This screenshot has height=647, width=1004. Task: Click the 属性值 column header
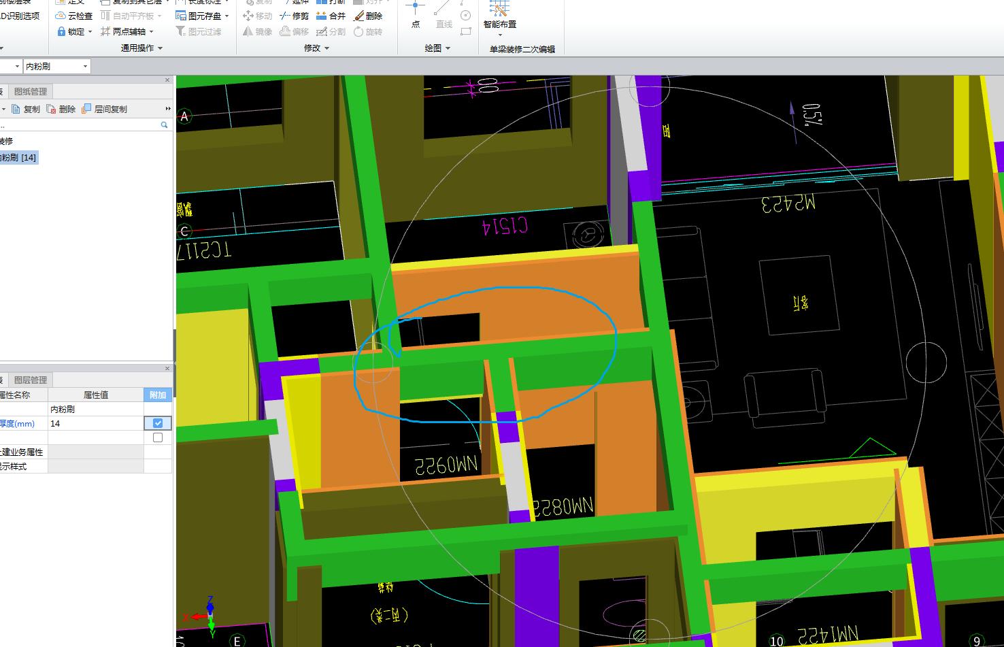point(96,395)
